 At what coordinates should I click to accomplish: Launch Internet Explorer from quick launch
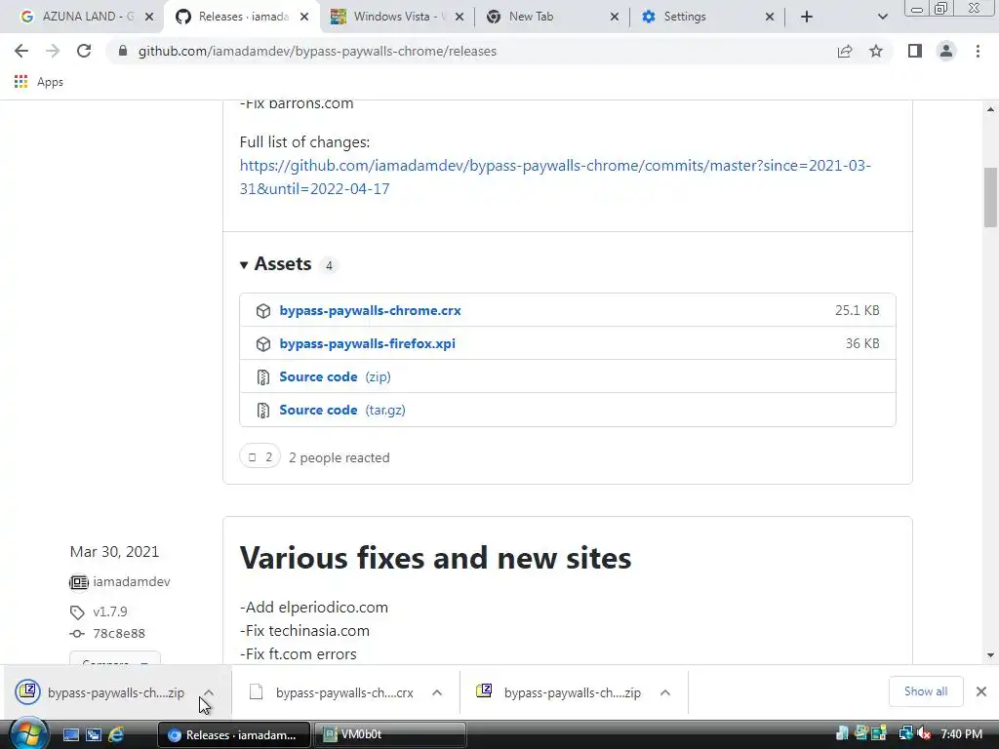click(116, 735)
